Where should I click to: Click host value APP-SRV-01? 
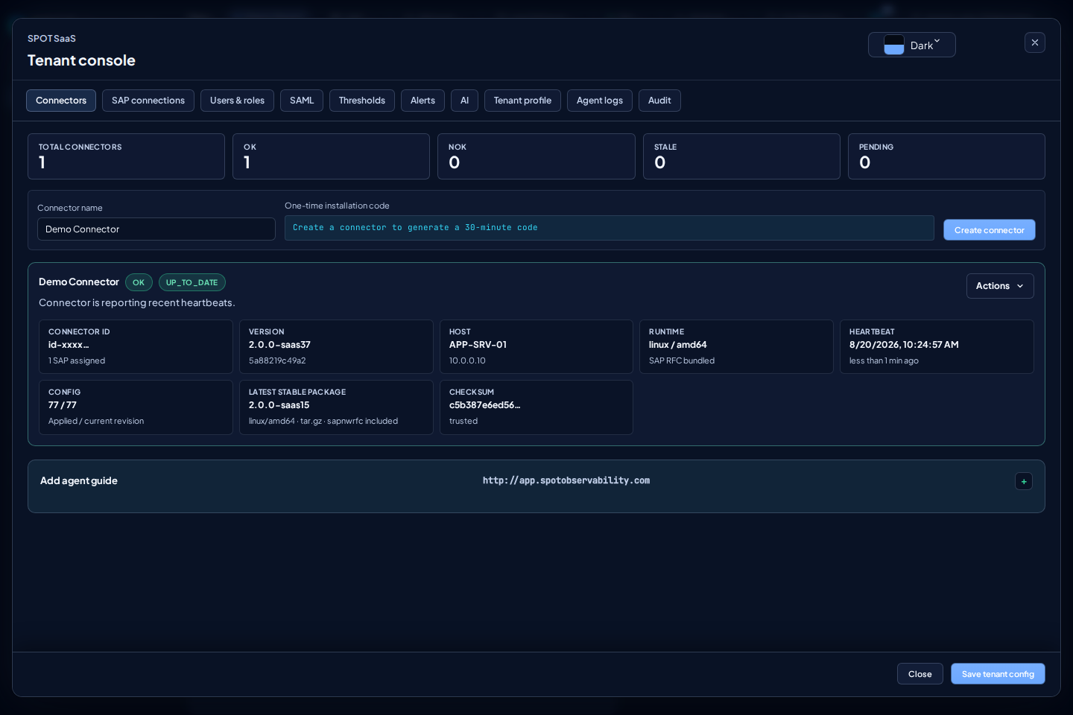tap(478, 345)
